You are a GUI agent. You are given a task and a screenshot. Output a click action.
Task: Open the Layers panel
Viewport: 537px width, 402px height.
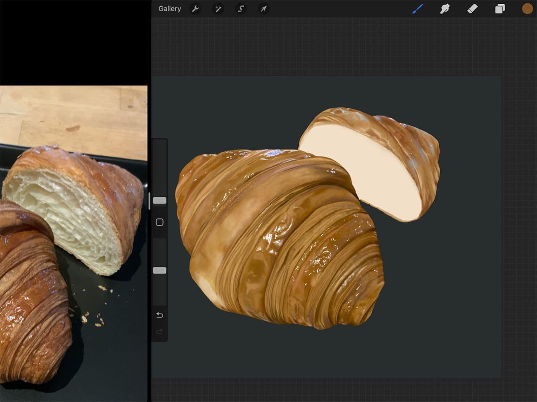[x=499, y=8]
